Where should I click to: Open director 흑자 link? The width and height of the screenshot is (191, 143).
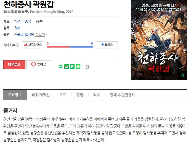tap(17, 28)
